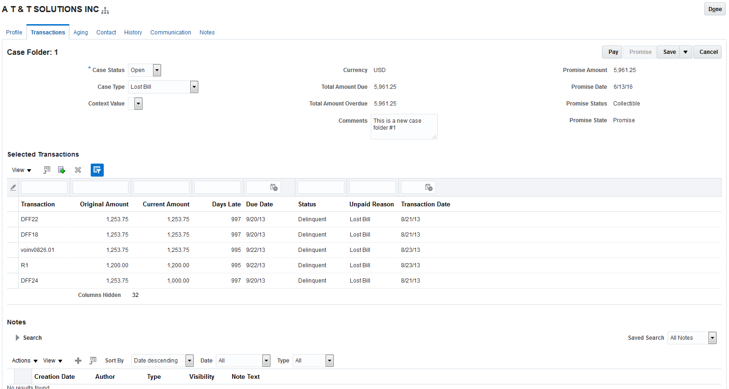This screenshot has height=389, width=729.
Task: Click the 1,000.00 current amount cell
Action: (x=178, y=281)
